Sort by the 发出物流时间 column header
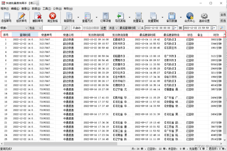Image resolution: width=227 pixels, height=151 pixels. [x=96, y=35]
